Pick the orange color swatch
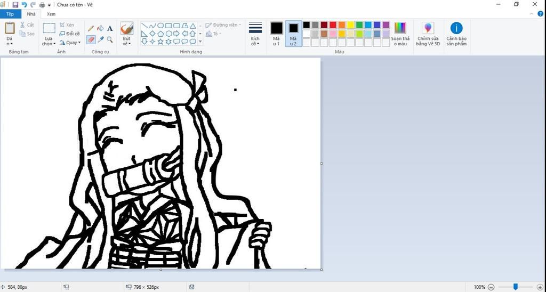 [x=342, y=25]
